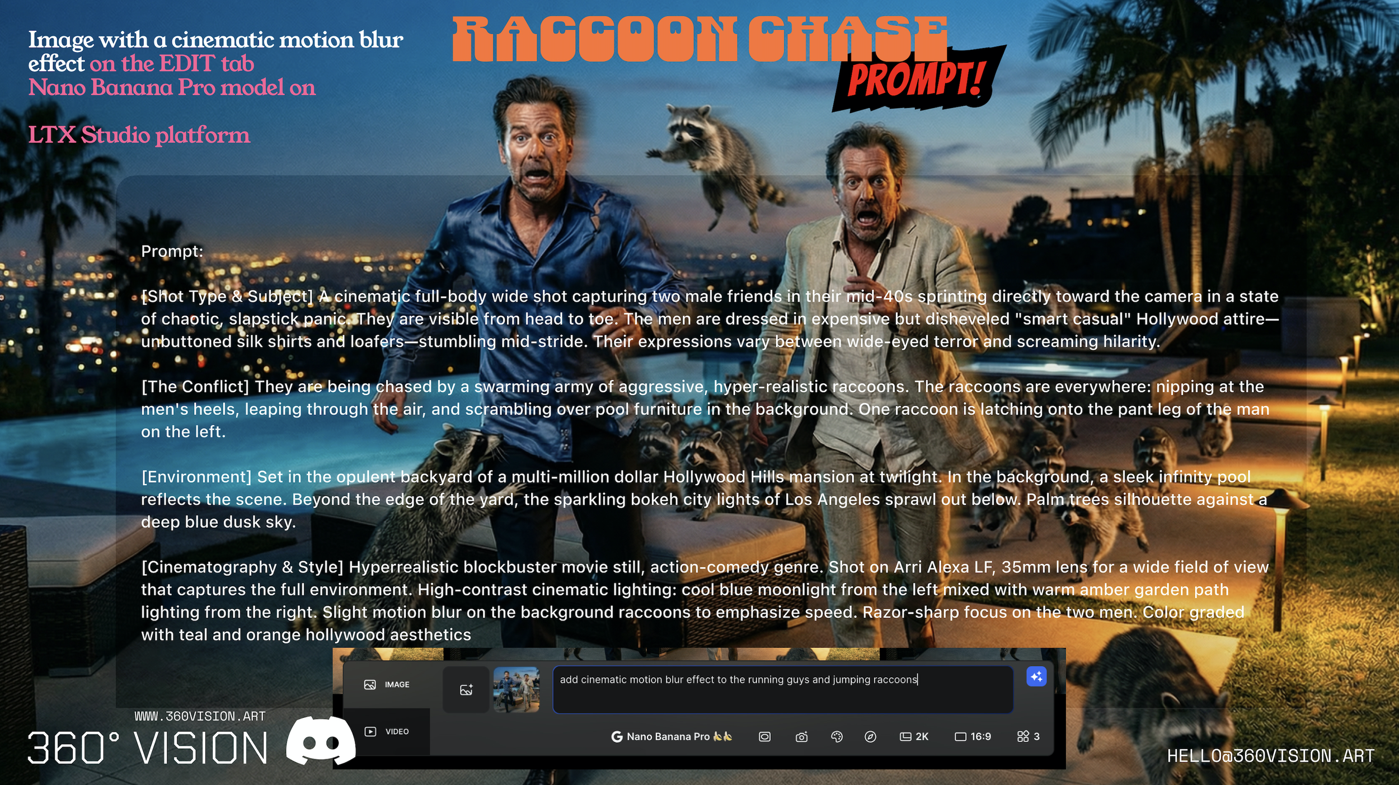Click the blue sparkle enhance-prompt button
1399x785 pixels.
[x=1036, y=676]
